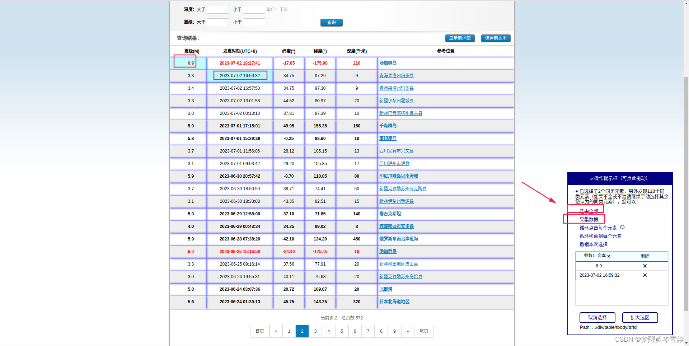Open the 千岛群岛 location link
Image resolution: width=689 pixels, height=346 pixels.
click(388, 126)
